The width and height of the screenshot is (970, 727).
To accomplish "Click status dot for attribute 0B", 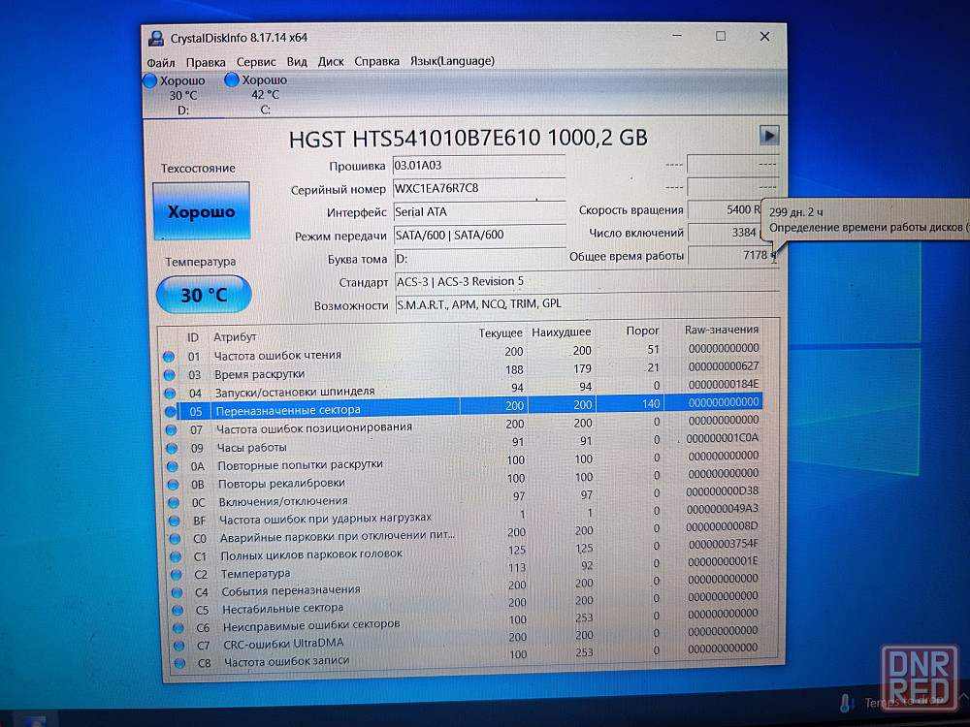I will pyautogui.click(x=174, y=485).
